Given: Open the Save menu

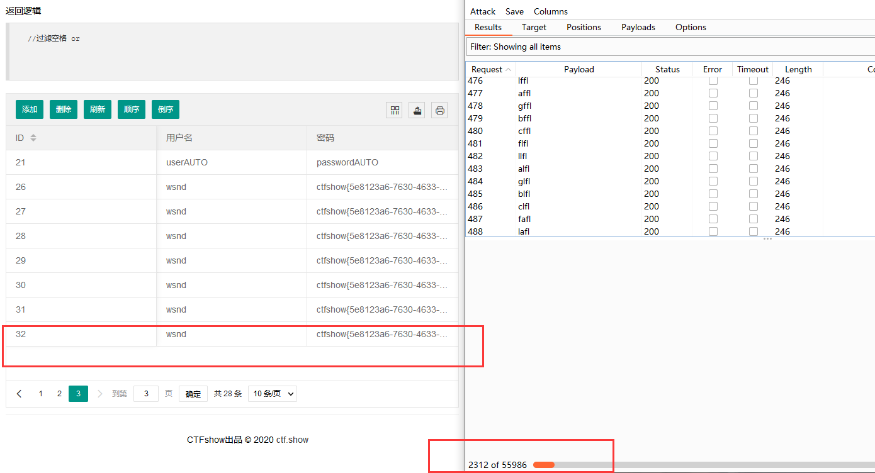Looking at the screenshot, I should point(514,11).
